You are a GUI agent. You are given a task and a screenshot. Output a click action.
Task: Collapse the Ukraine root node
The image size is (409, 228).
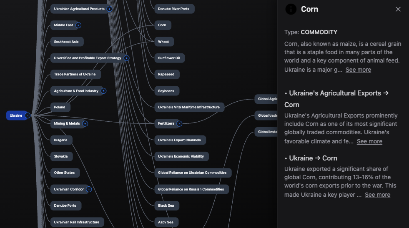tap(28, 115)
